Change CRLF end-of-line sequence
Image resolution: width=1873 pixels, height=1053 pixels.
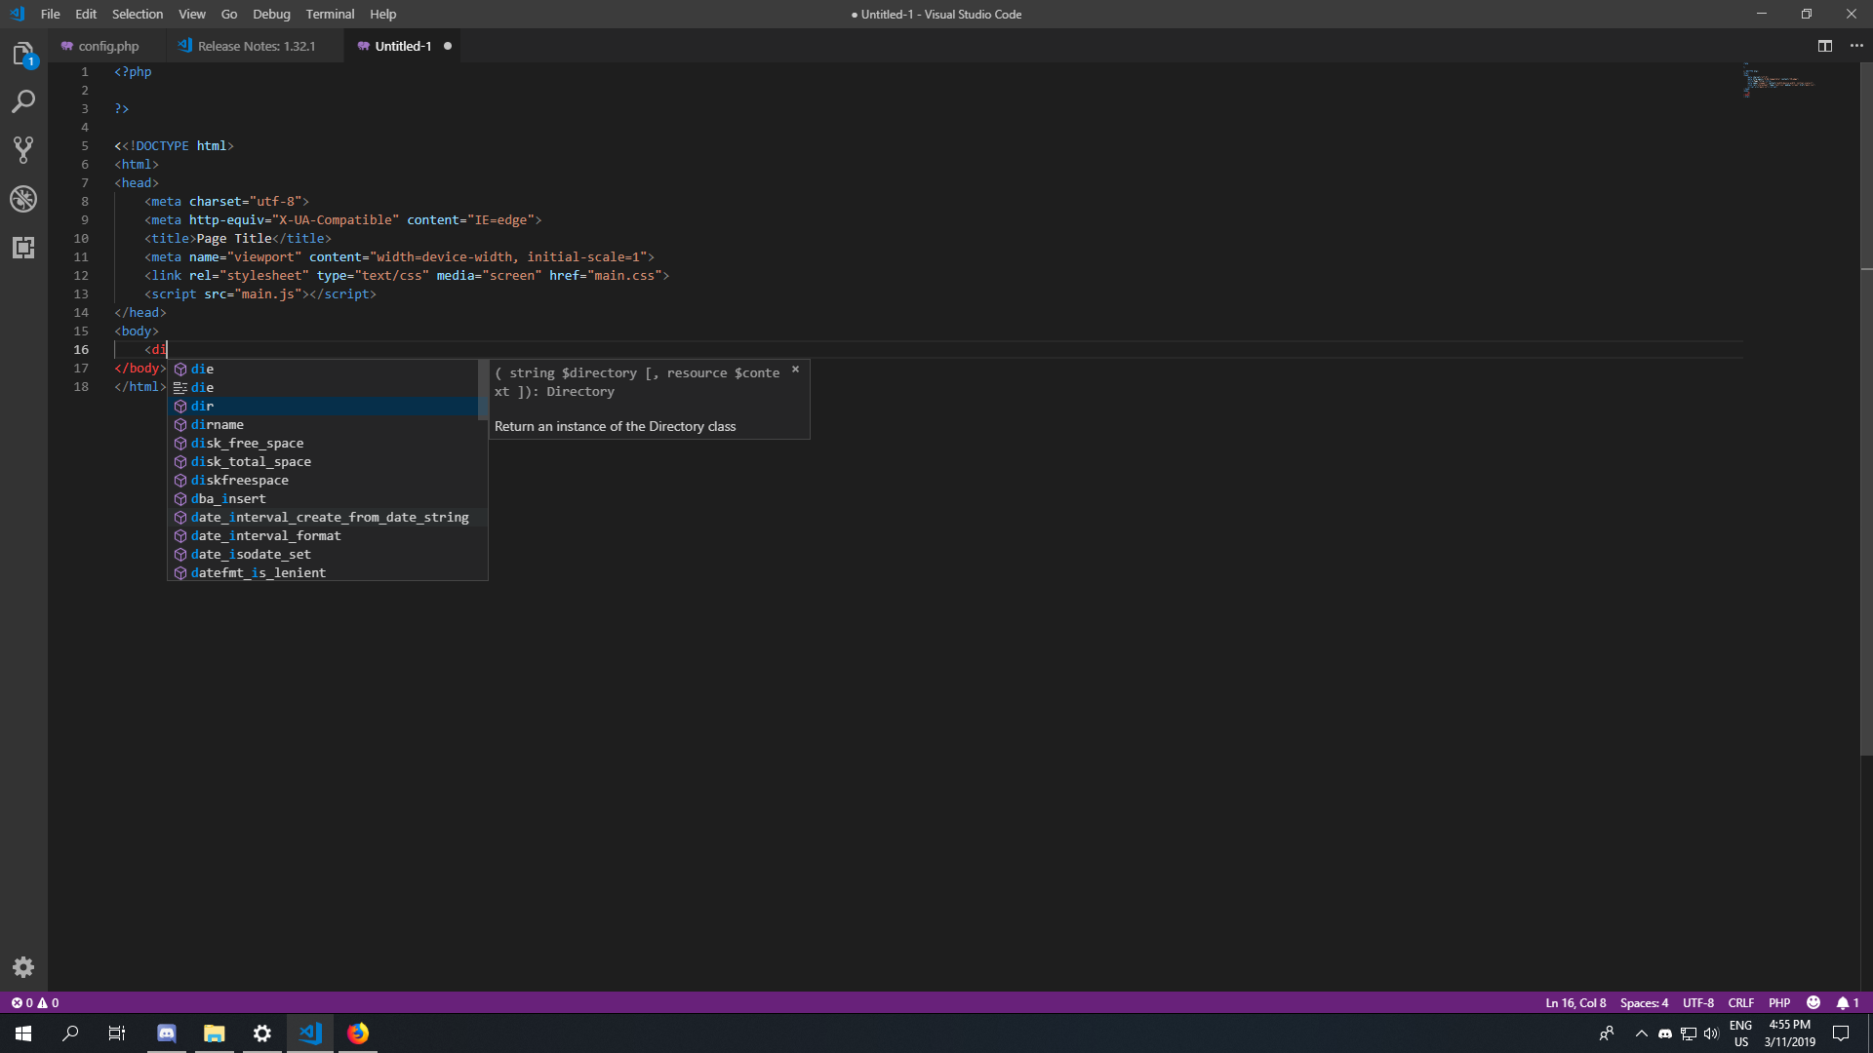(1740, 1002)
